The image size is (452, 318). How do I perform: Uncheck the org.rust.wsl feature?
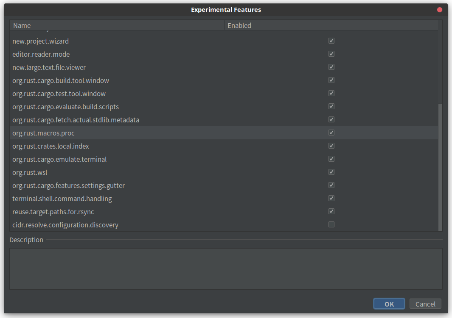[331, 171]
